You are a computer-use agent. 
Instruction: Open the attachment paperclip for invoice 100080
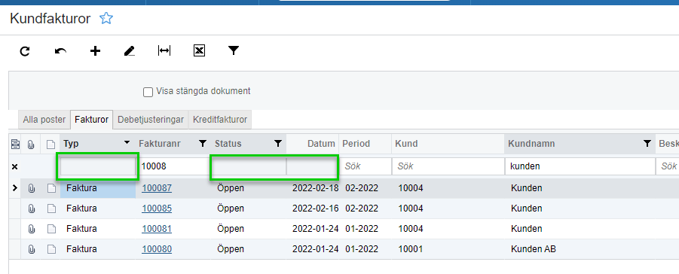click(x=31, y=249)
